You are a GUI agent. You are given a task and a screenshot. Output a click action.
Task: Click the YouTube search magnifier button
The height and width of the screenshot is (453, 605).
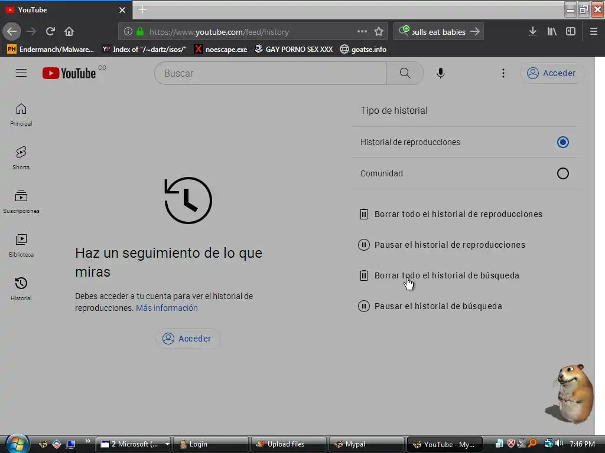405,73
